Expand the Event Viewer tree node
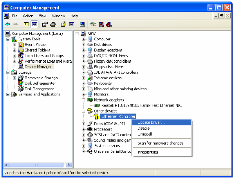 point(14,45)
